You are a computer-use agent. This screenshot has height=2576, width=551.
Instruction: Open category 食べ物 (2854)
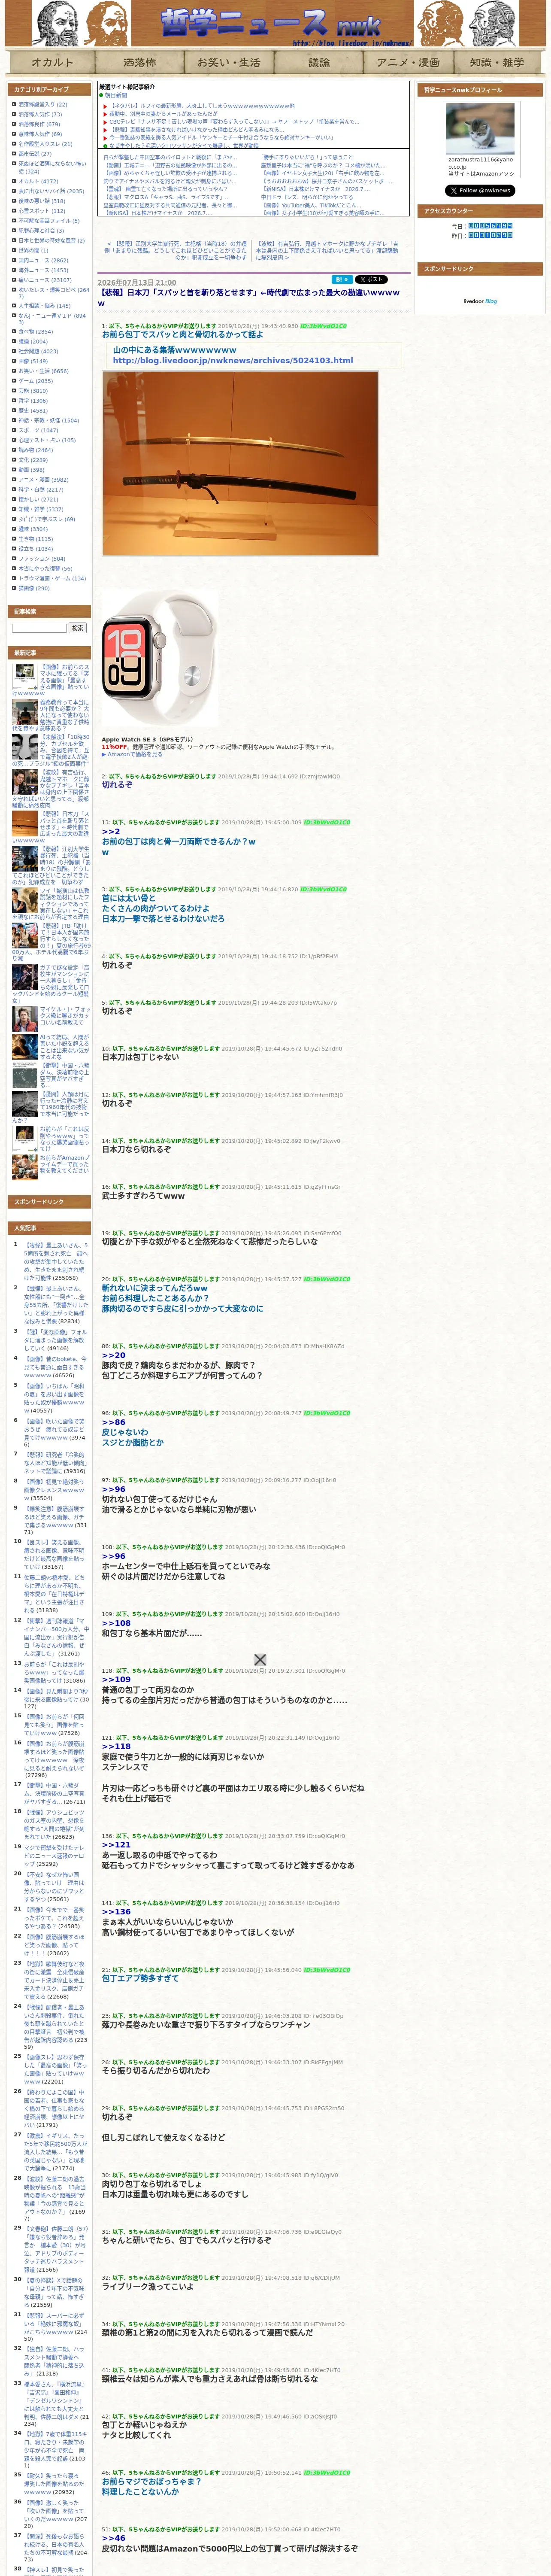click(35, 331)
